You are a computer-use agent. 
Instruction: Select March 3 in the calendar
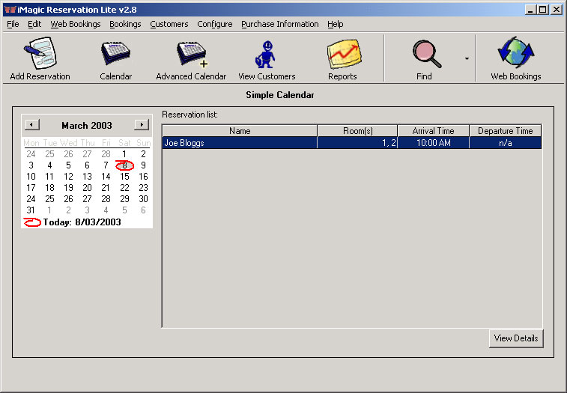31,165
